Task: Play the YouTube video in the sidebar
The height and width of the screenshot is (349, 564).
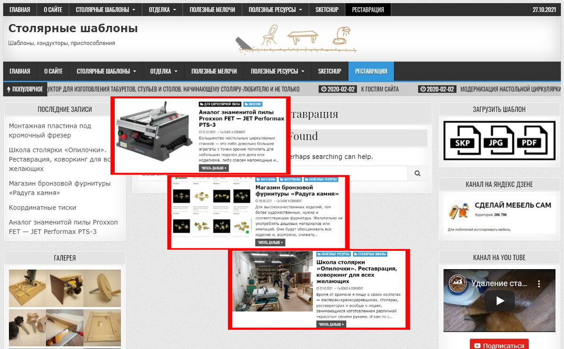Action: (500, 301)
